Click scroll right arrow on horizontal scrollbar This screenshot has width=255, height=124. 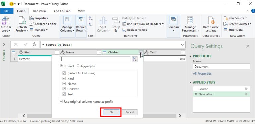(x=180, y=116)
